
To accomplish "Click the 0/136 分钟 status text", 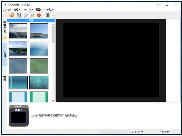I will 137,132.
